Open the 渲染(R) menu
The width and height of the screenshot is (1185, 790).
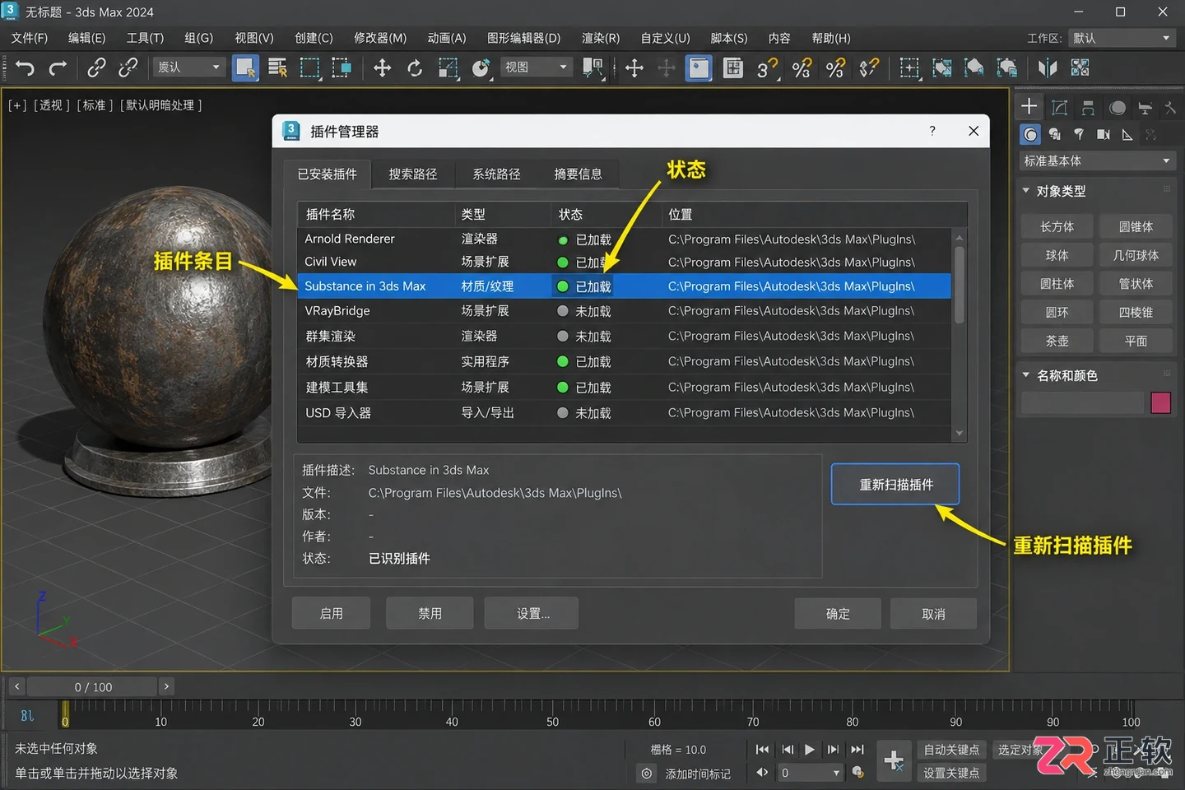601,38
